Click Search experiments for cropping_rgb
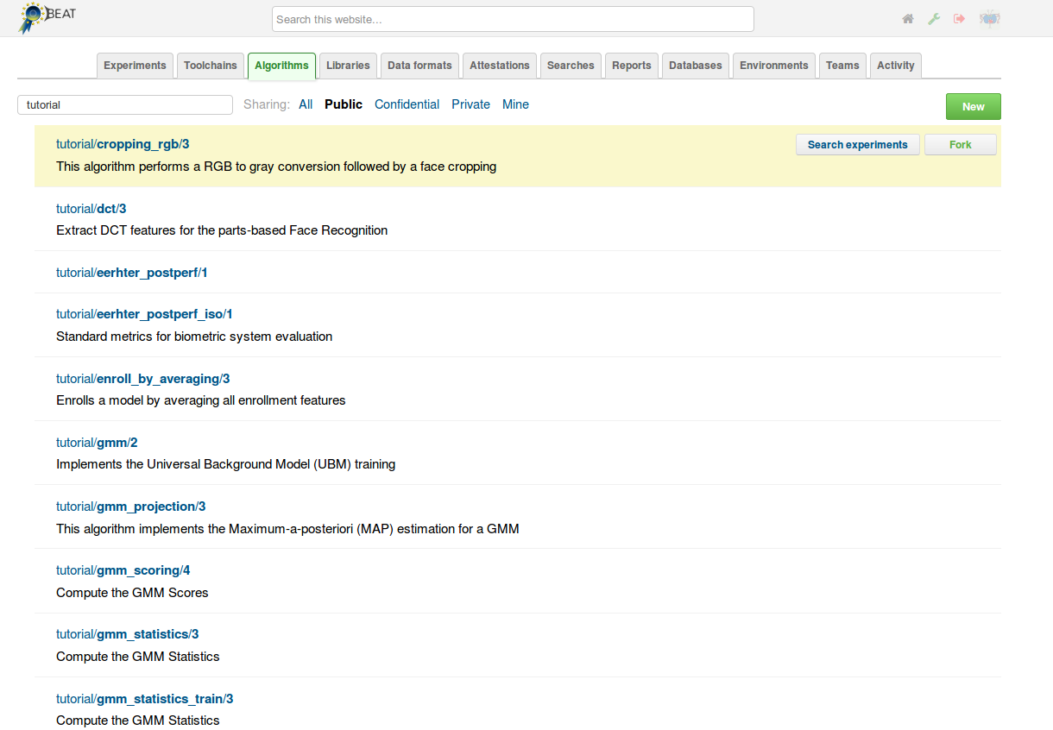This screenshot has width=1053, height=730. click(x=857, y=145)
